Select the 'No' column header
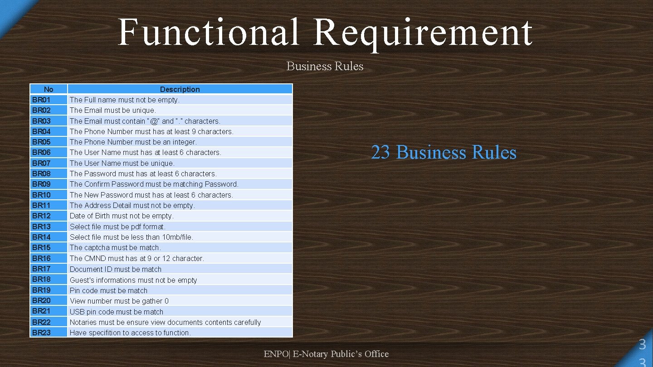The width and height of the screenshot is (653, 367). click(49, 89)
